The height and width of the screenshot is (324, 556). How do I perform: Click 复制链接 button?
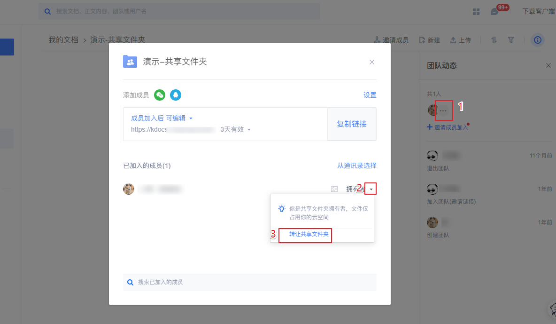click(x=352, y=124)
